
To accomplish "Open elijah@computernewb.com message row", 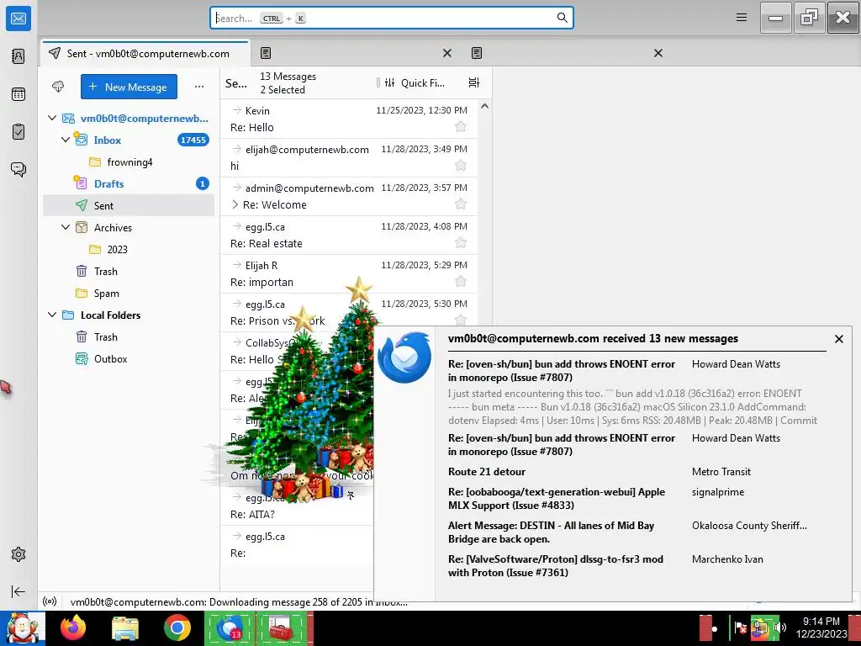I will tap(349, 157).
